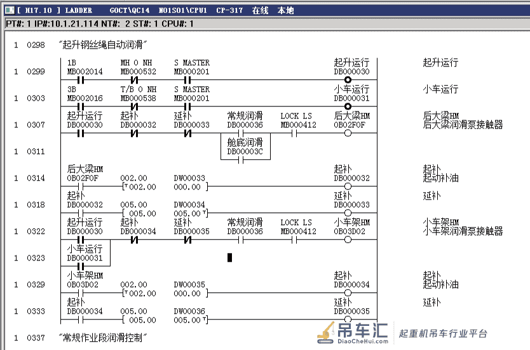Click step number 0311
The height and width of the screenshot is (350, 530).
tap(36, 152)
